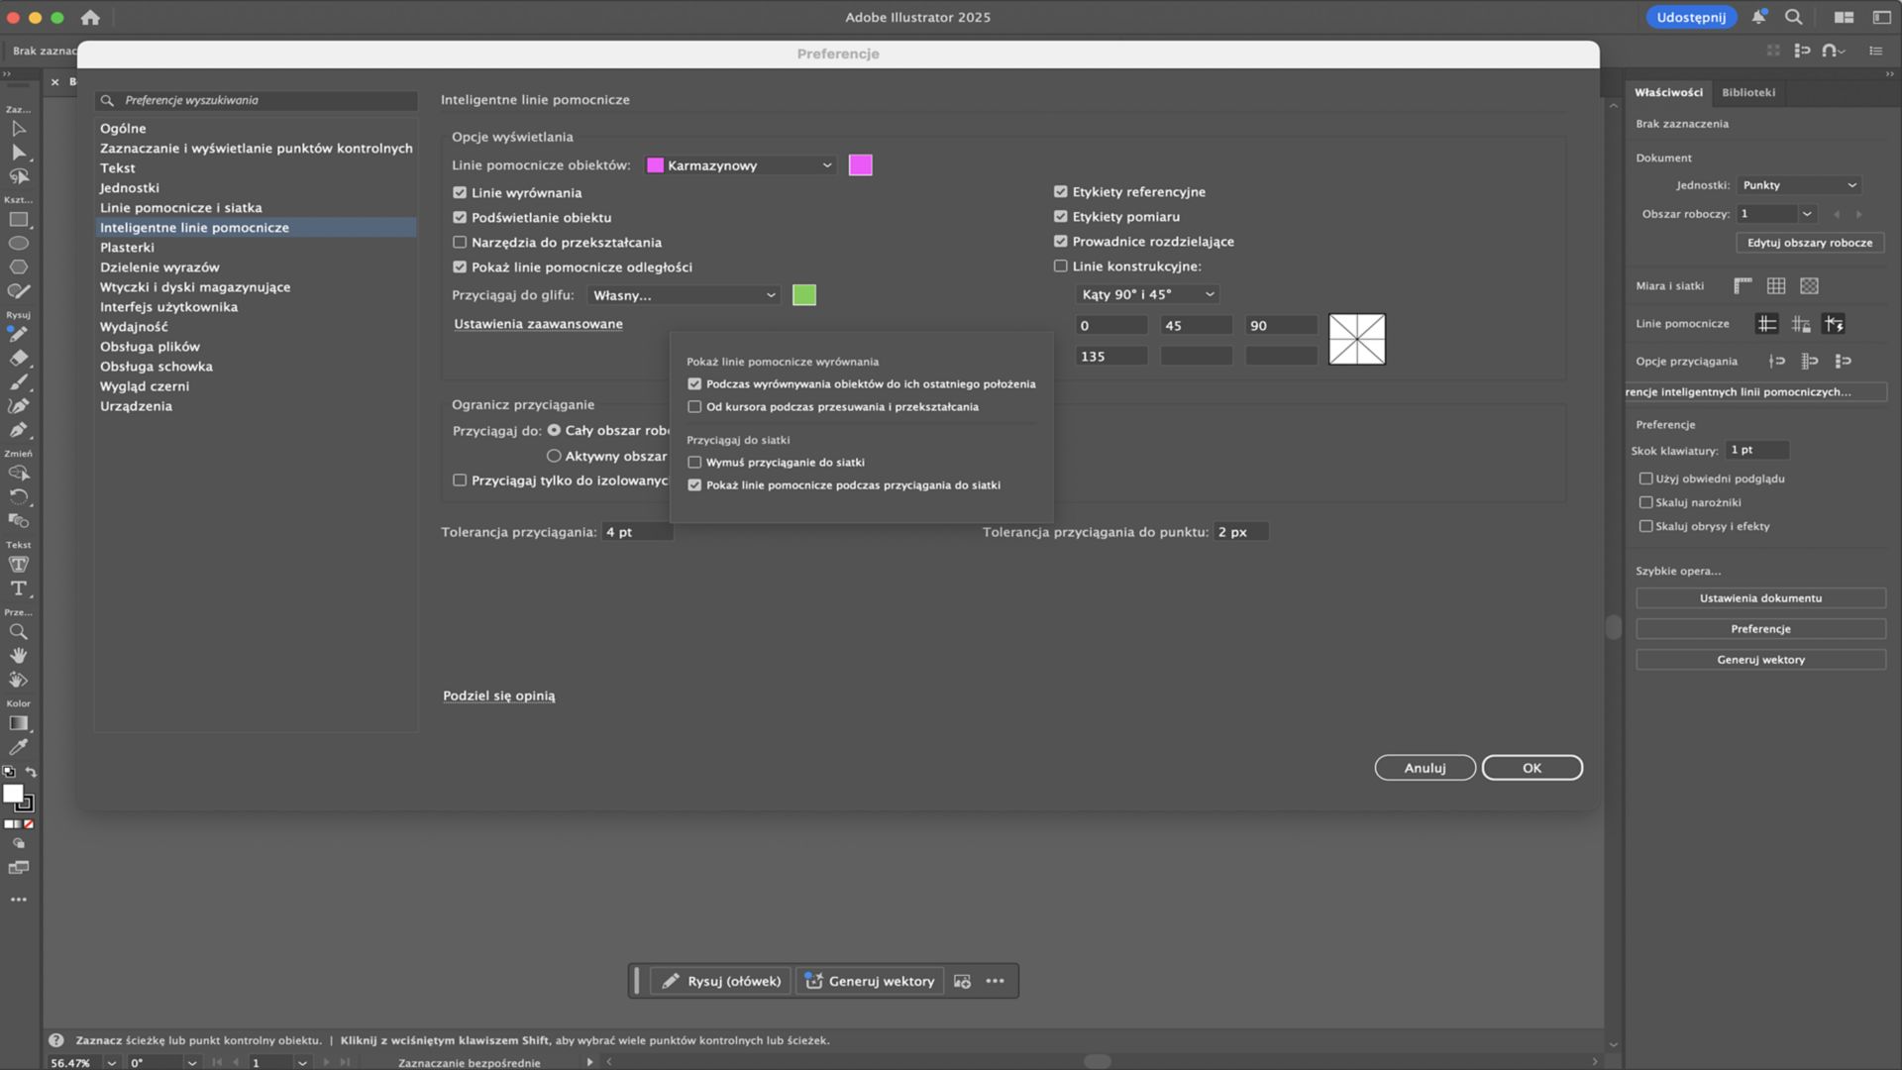Select Aktywny obszar radio button

click(x=554, y=457)
